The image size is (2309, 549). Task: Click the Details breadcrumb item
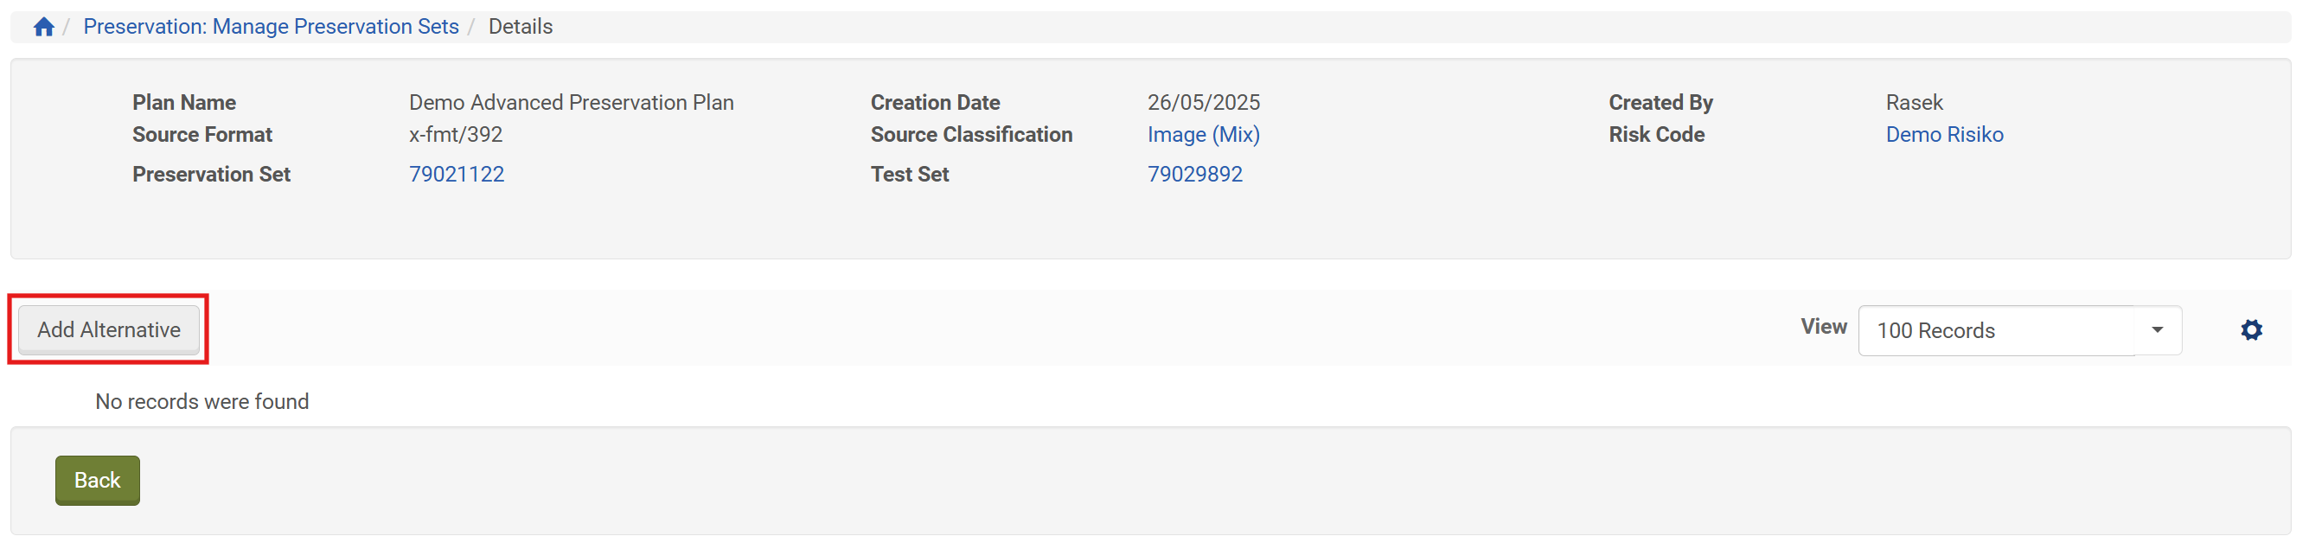click(x=520, y=27)
